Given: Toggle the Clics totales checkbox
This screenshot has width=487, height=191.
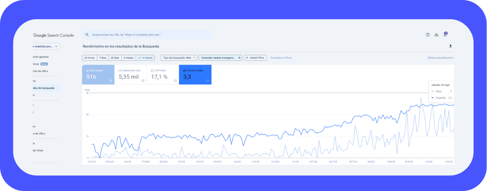Looking at the screenshot, I should 87,71.
